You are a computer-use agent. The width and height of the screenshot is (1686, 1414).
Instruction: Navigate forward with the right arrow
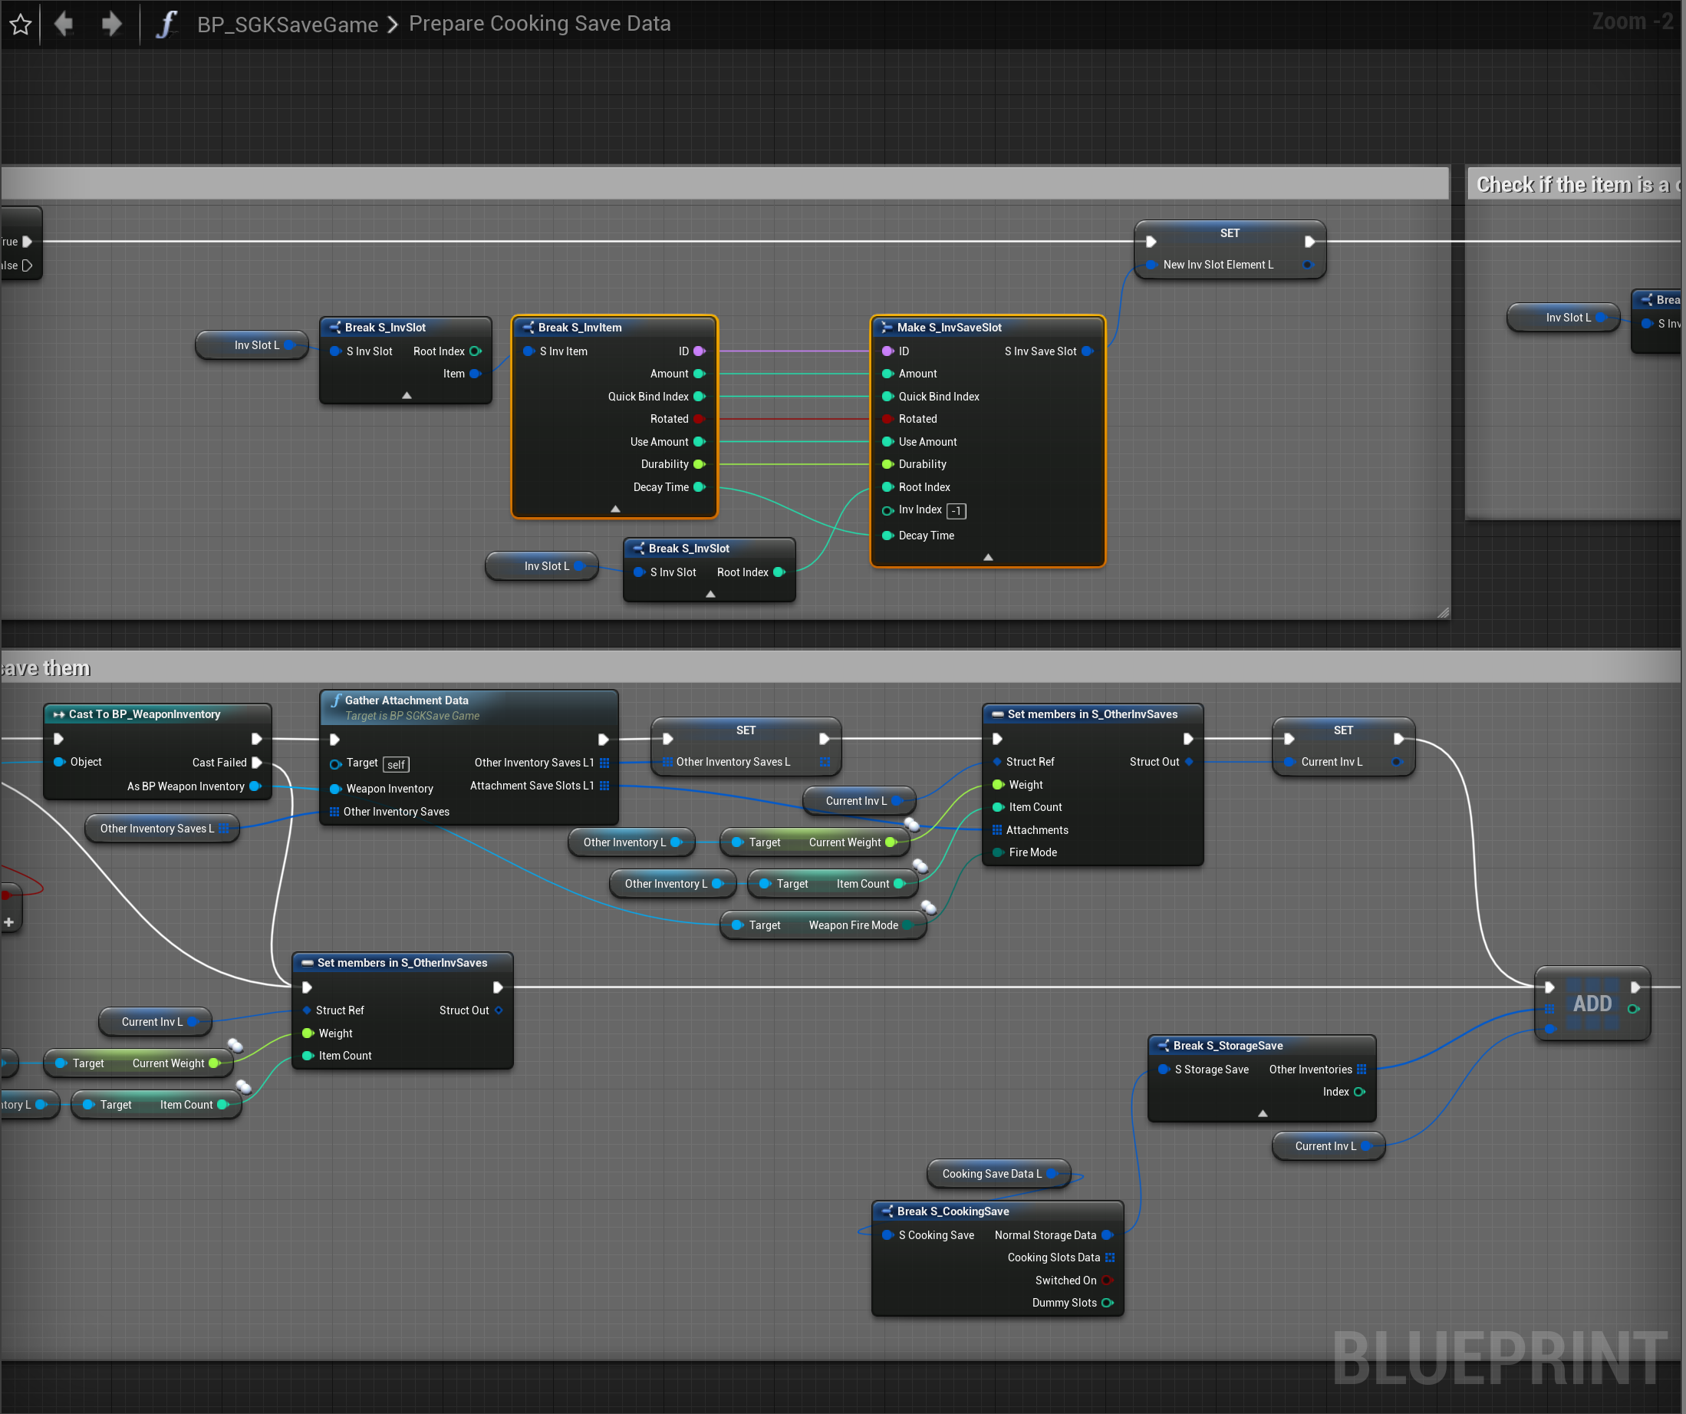111,24
